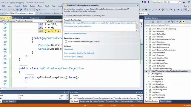
Task: Click the View Code icon in Solution Explorer
Action: point(177,22)
